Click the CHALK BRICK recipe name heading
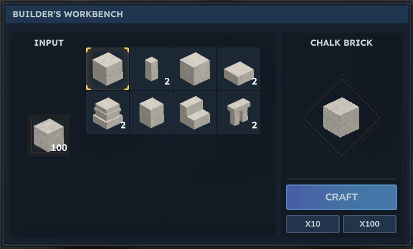This screenshot has height=249, width=413. pos(341,43)
